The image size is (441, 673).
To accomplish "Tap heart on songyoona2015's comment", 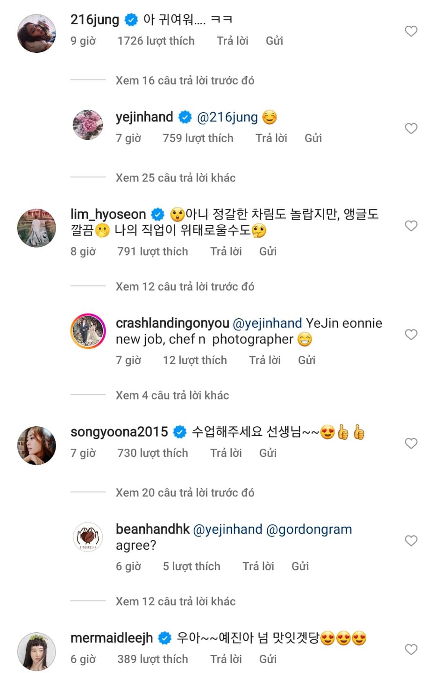I will tap(411, 443).
